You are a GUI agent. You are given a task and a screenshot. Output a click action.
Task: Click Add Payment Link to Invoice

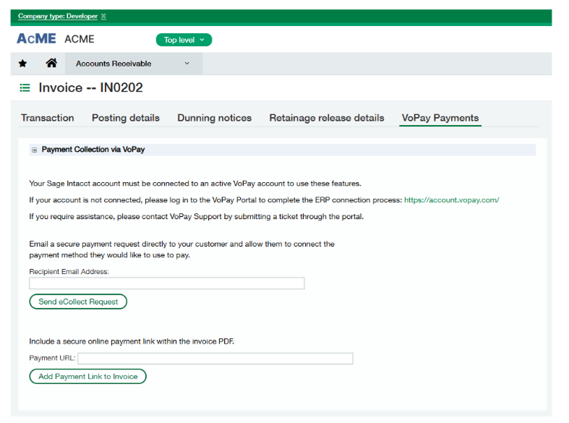click(x=88, y=377)
